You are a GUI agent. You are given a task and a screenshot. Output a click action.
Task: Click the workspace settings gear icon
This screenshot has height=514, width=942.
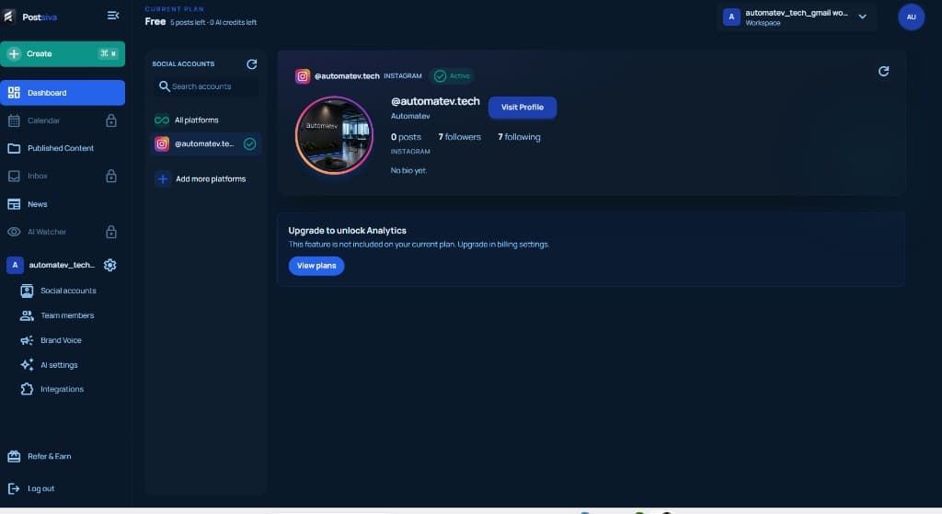(x=110, y=265)
